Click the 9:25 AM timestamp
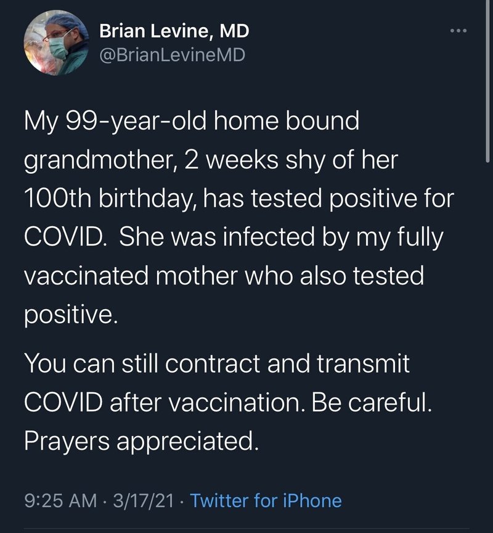 click(61, 501)
